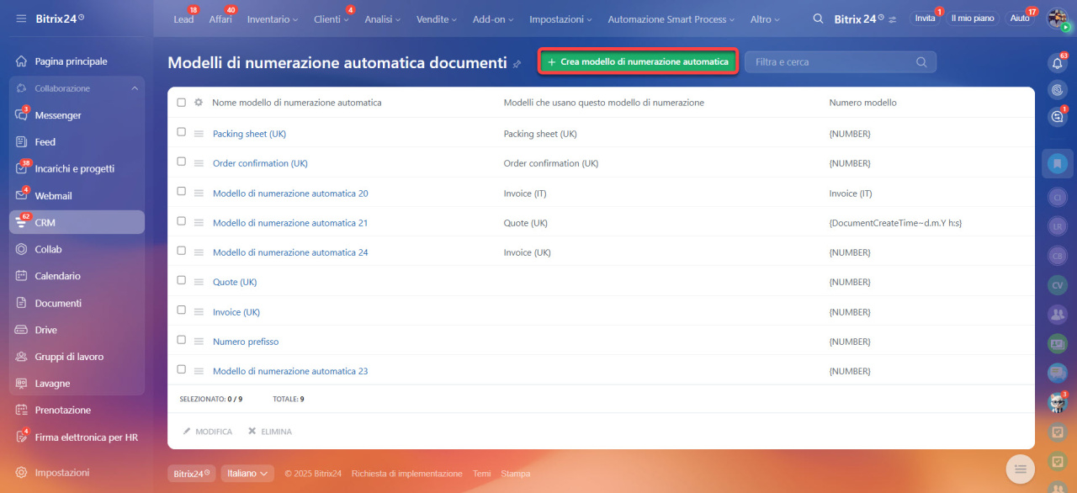Open the search magnifier in top bar
Image resolution: width=1077 pixels, height=493 pixels.
click(818, 19)
